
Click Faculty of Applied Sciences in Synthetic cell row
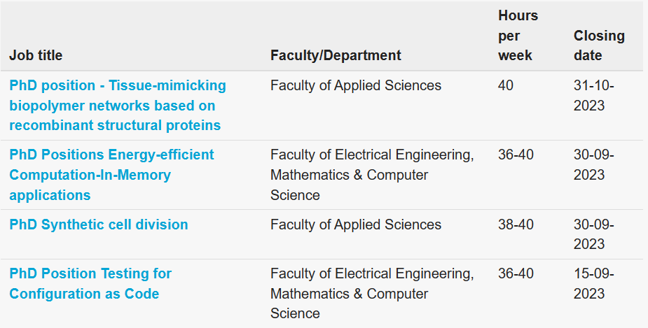(356, 224)
